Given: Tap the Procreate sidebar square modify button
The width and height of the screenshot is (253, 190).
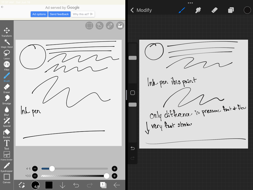Looking at the screenshot, I should tap(132, 93).
